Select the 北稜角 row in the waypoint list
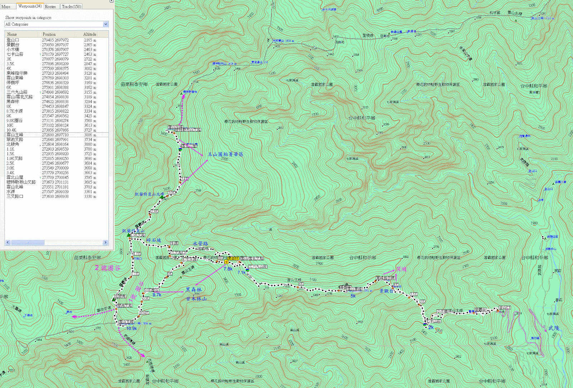The height and width of the screenshot is (388, 573). click(57, 144)
